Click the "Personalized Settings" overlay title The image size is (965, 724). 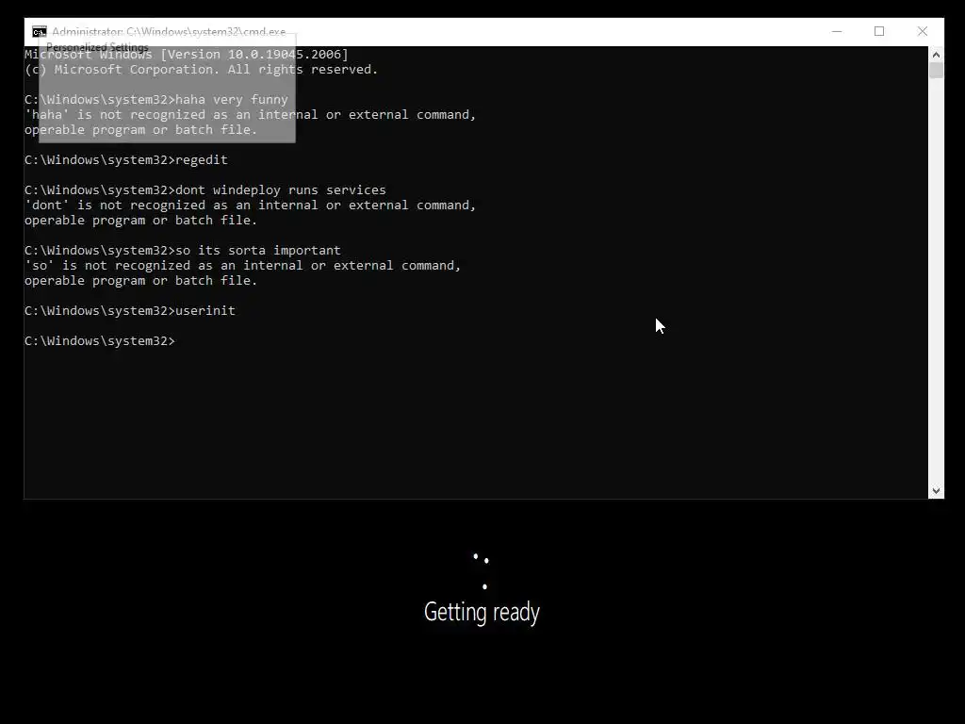tap(97, 47)
